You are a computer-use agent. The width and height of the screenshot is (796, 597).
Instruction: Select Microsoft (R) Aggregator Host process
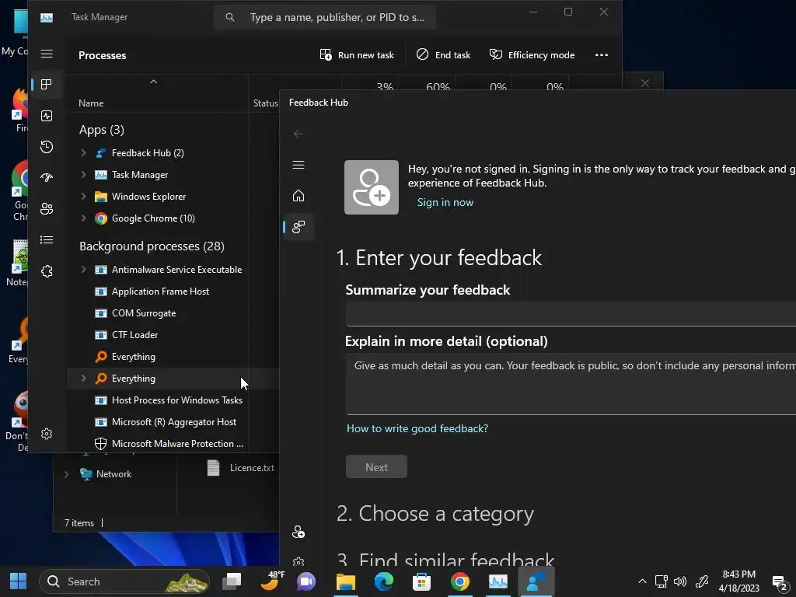coord(173,422)
